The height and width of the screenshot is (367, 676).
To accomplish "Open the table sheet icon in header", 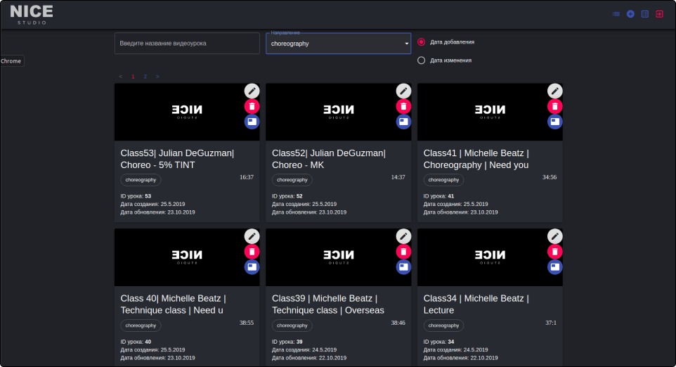I will pos(645,14).
